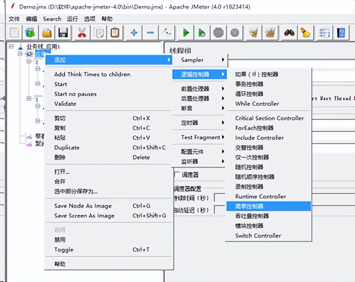Add the 如果 (If) 控制器 controller

click(x=269, y=74)
